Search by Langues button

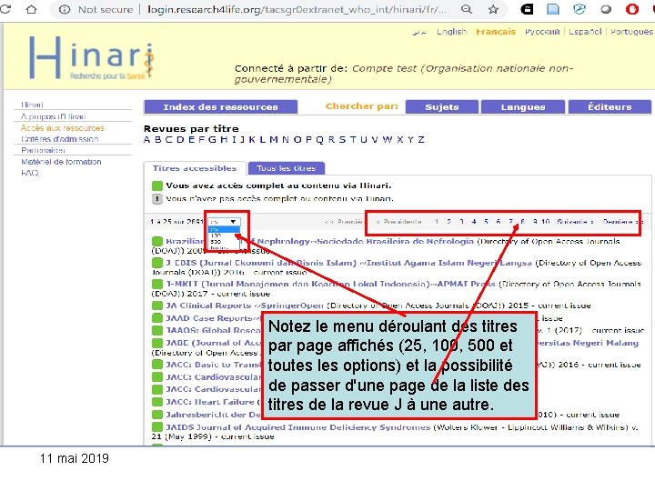(523, 107)
